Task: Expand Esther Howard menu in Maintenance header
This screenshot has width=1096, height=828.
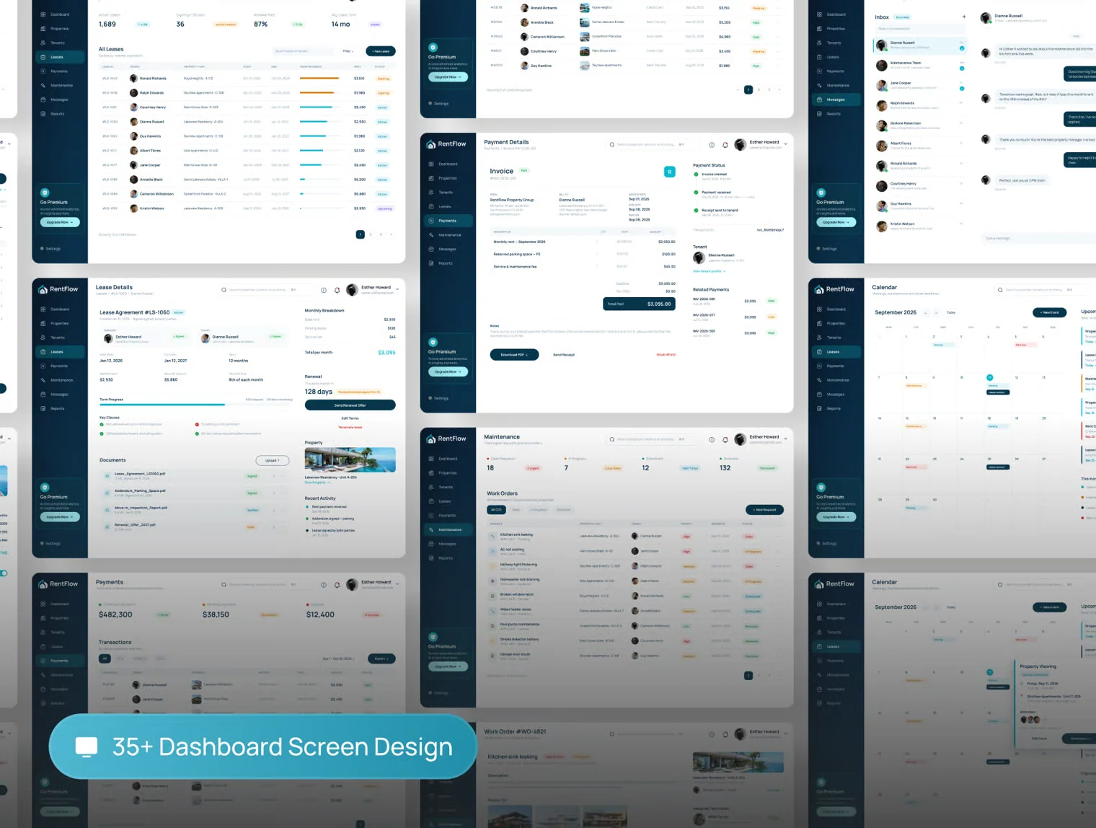Action: (x=785, y=439)
